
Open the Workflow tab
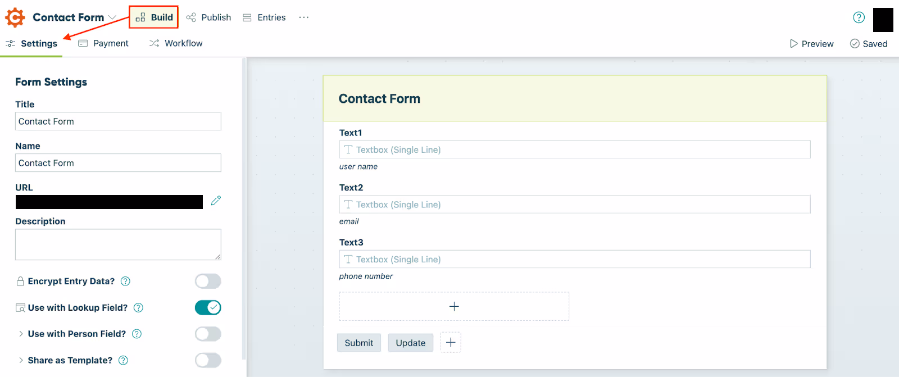coord(176,43)
